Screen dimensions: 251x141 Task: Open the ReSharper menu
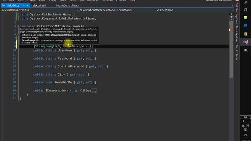[x=93, y=0]
